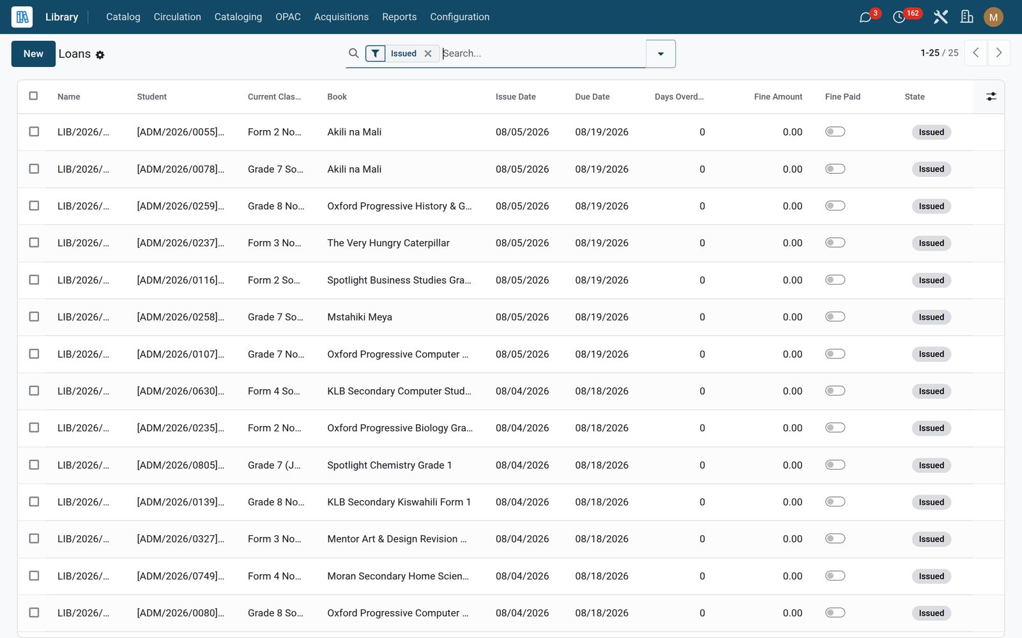Open the Catalog menu
This screenshot has width=1022, height=638.
(123, 17)
